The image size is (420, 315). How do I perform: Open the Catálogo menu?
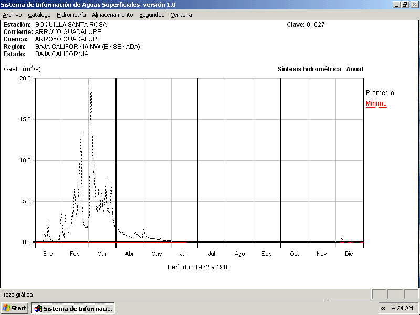pyautogui.click(x=39, y=15)
